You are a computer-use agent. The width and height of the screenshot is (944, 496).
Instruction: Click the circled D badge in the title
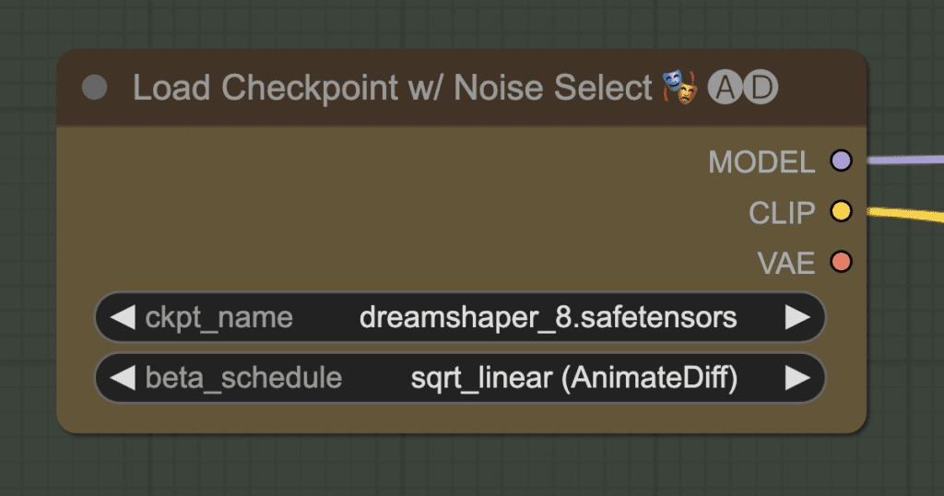(x=761, y=88)
